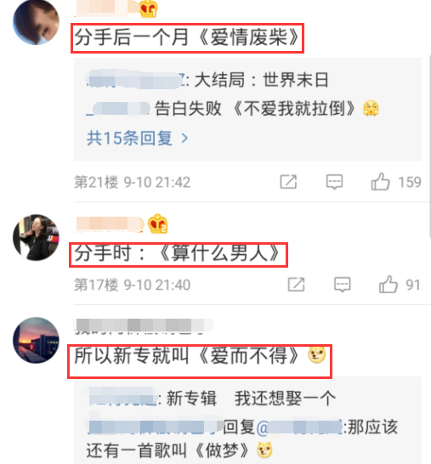Image resolution: width=431 pixels, height=464 pixels.
Task: Share the 第17楼 comment
Action: point(296,285)
